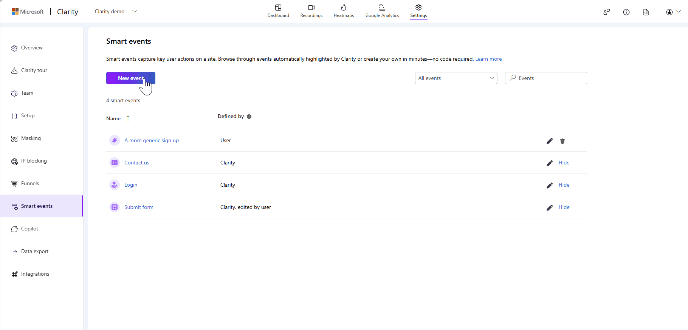The width and height of the screenshot is (688, 330).
Task: Click the Clarity product name
Action: [68, 12]
